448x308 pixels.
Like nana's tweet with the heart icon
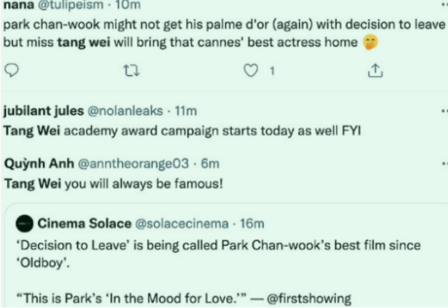250,70
